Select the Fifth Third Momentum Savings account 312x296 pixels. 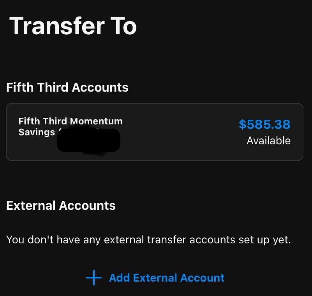(x=155, y=131)
